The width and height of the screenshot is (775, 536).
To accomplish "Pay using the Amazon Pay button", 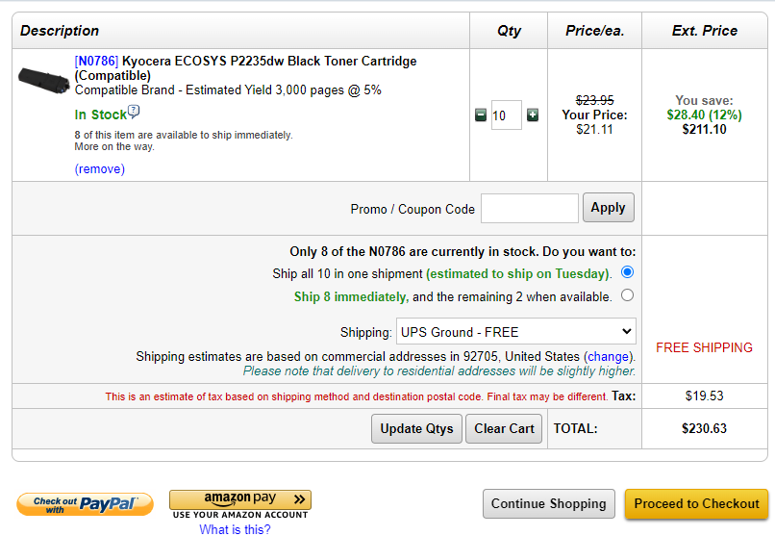I will 240,499.
